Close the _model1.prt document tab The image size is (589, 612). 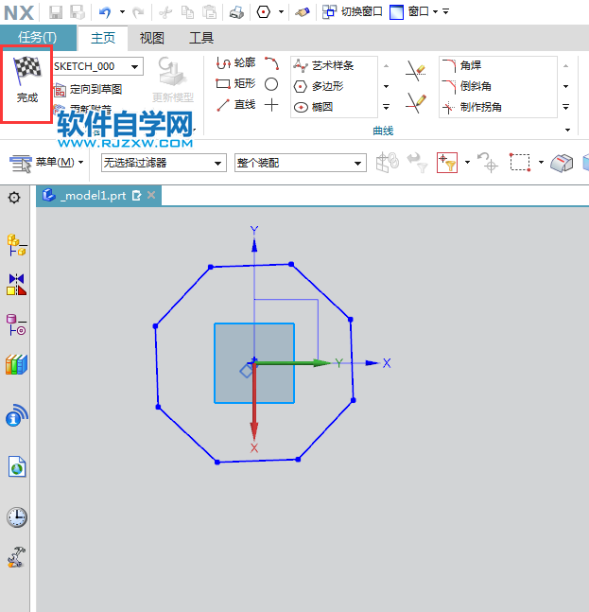point(150,196)
